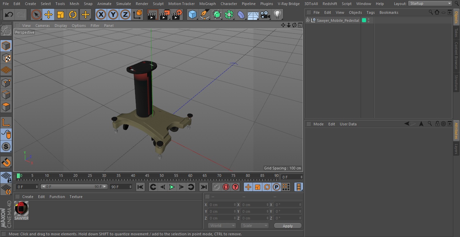The width and height of the screenshot is (460, 237).
Task: Switch to Polygons mode
Action: pyautogui.click(x=6, y=107)
